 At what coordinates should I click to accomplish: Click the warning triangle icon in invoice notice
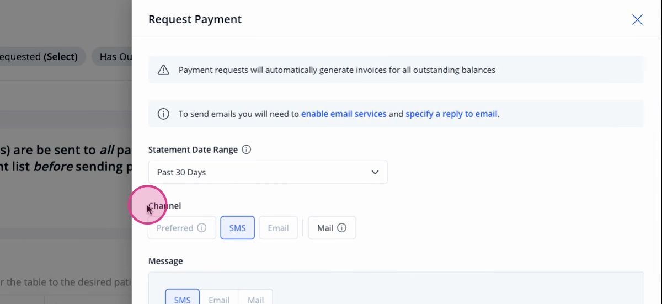pyautogui.click(x=163, y=70)
